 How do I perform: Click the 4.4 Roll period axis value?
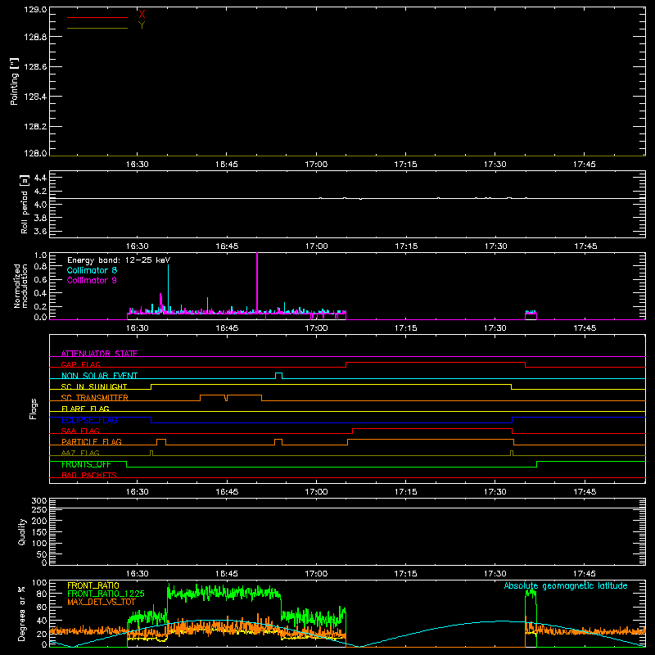40,178
